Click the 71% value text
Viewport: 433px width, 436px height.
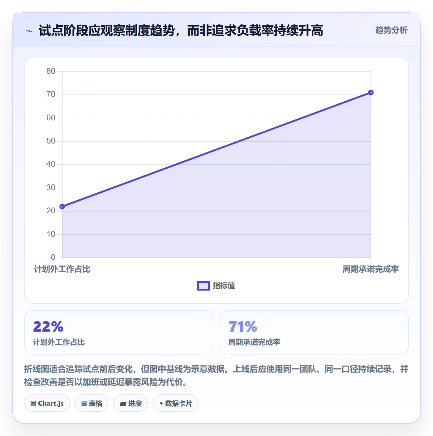click(243, 327)
